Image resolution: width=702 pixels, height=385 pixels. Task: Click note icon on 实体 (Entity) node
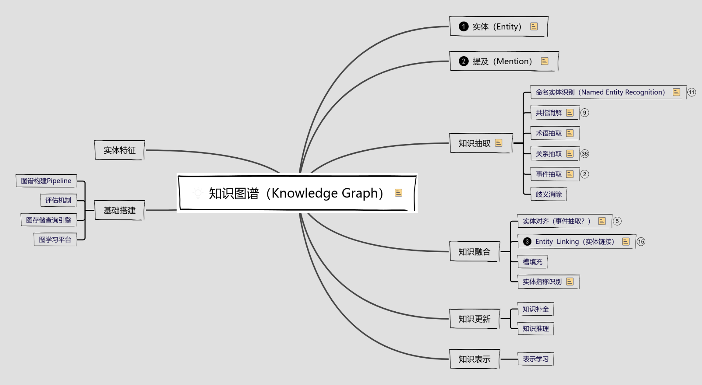(x=534, y=27)
